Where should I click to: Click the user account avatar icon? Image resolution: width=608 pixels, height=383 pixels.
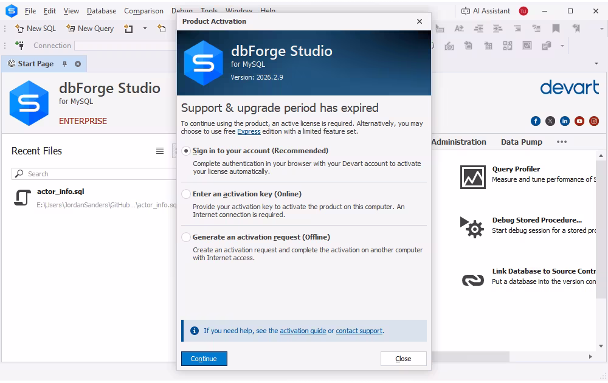point(523,11)
